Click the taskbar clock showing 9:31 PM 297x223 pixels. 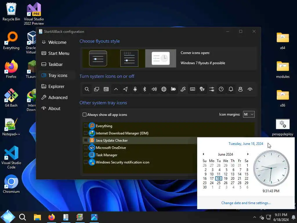(281, 217)
